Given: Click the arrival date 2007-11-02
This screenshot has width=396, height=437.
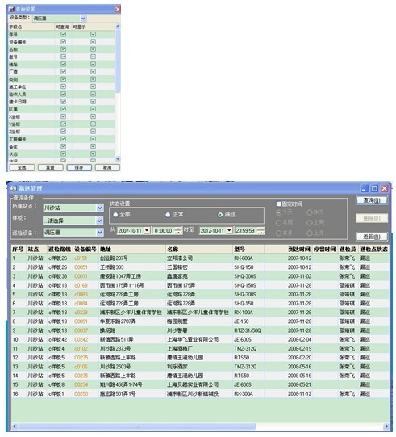Looking at the screenshot, I should click(x=300, y=276).
